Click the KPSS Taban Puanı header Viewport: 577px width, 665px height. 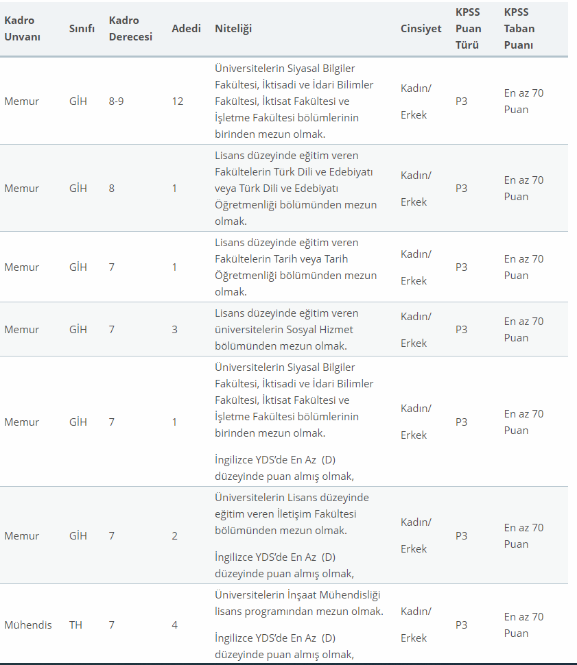[x=519, y=28]
